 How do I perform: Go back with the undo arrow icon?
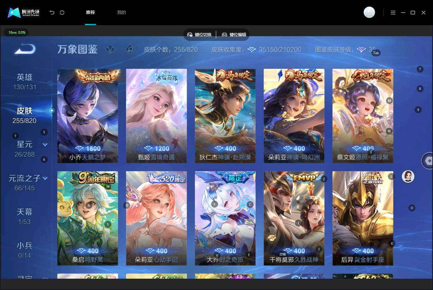pos(52,13)
